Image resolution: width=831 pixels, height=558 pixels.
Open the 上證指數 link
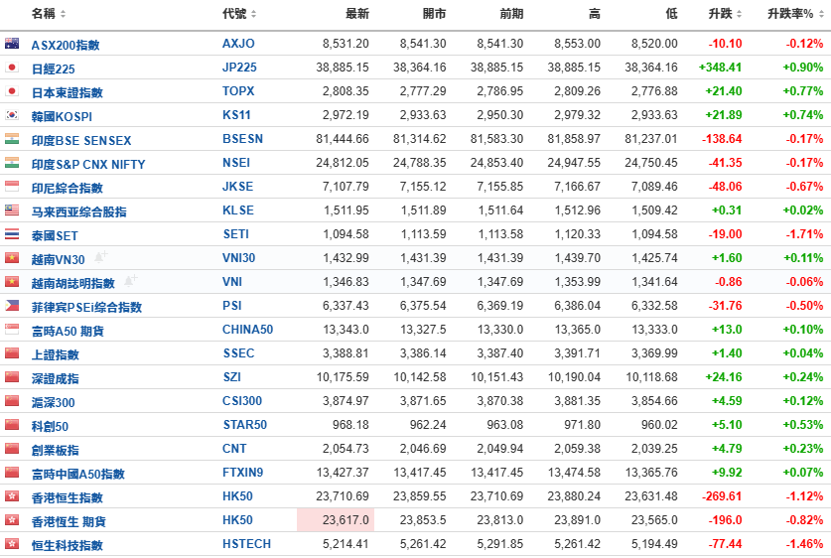(56, 355)
